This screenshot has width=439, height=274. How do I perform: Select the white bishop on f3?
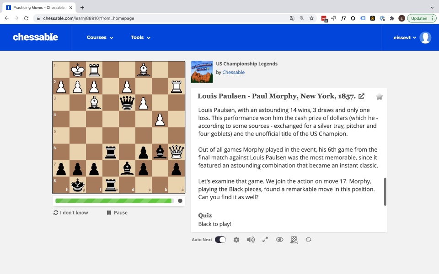(94, 103)
